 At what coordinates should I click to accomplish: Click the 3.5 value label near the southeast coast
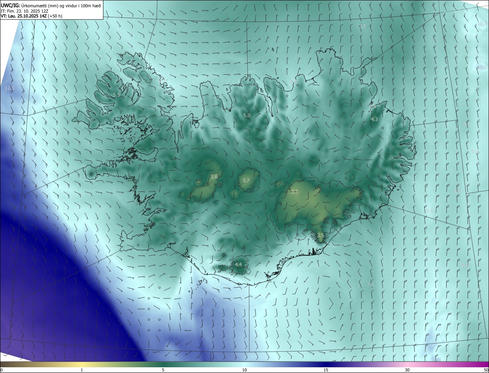point(320,236)
